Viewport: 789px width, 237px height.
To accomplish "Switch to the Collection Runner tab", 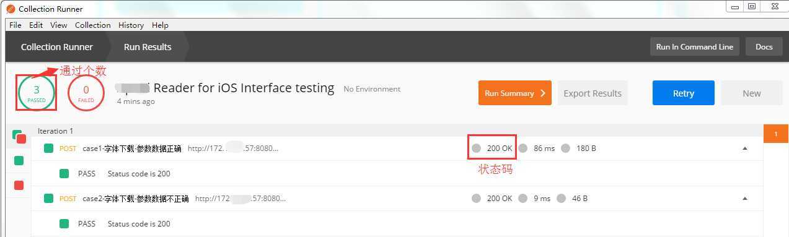I will (57, 47).
